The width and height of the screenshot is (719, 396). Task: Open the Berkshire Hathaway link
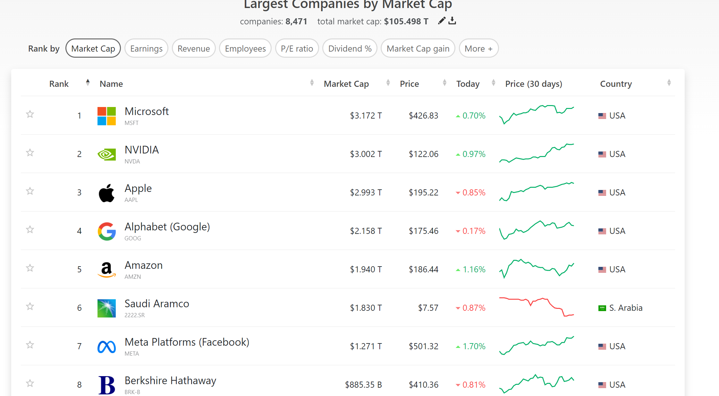[170, 381]
